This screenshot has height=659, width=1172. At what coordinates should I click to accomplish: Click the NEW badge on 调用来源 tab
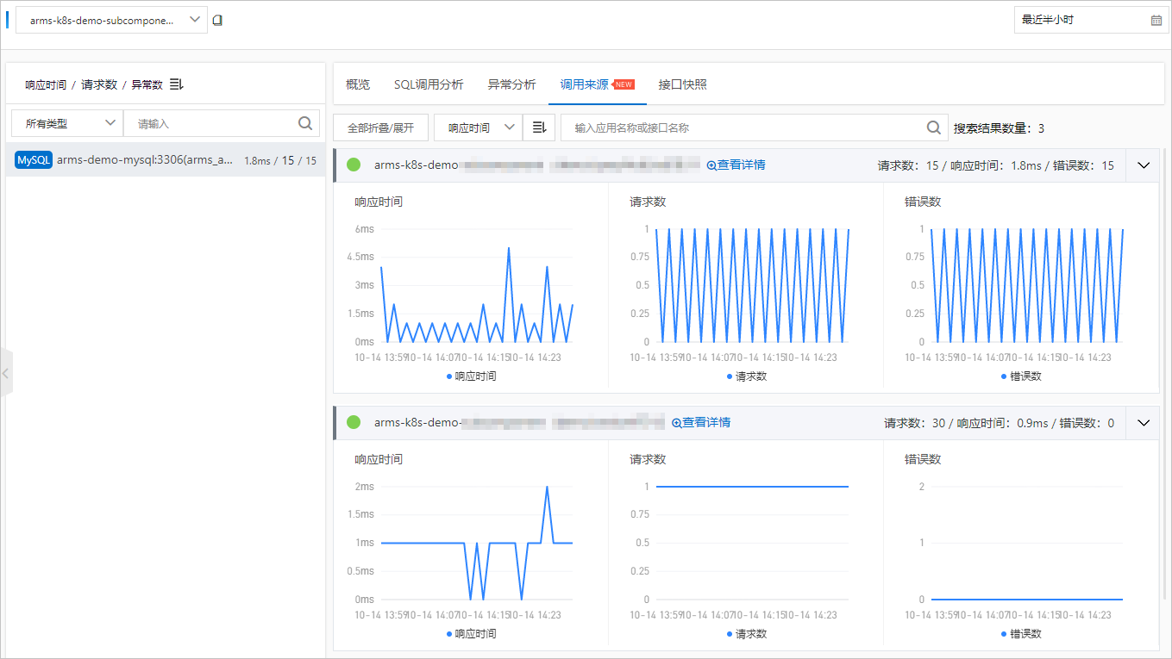(624, 84)
